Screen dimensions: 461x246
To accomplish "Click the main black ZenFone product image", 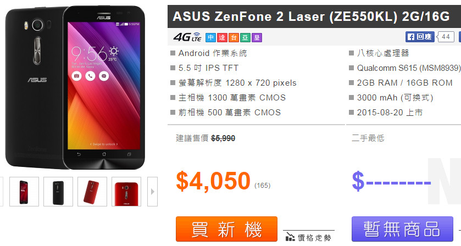I will pyautogui.click(x=75, y=88).
